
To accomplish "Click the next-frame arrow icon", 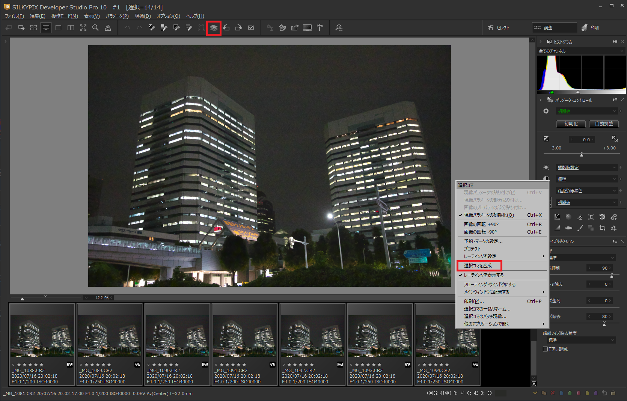I will [x=21, y=28].
